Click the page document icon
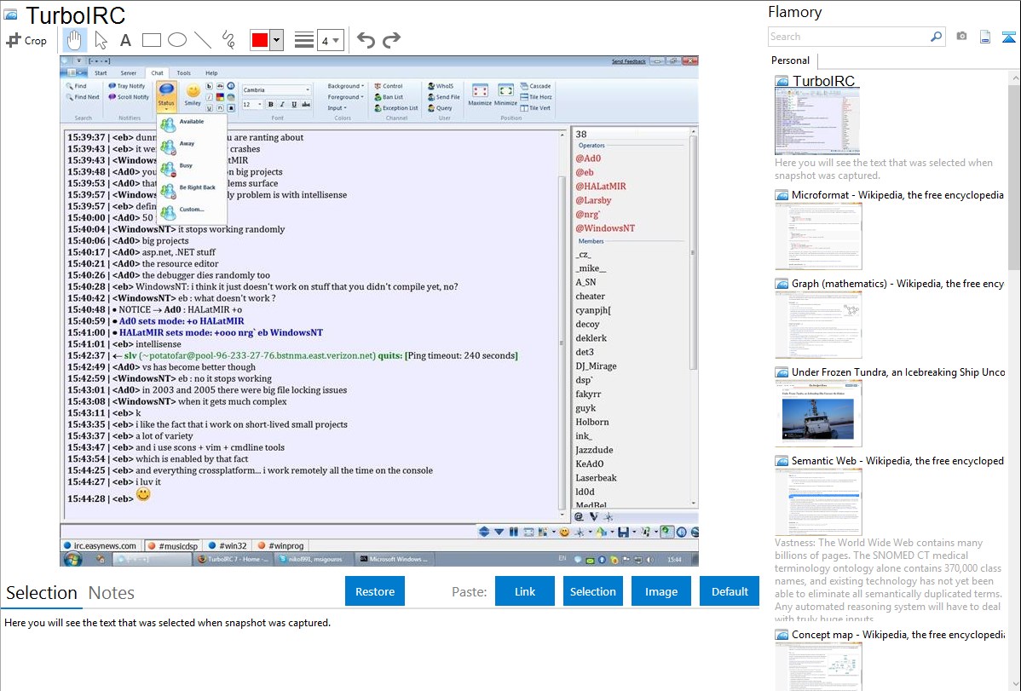1021x691 pixels. [x=985, y=37]
